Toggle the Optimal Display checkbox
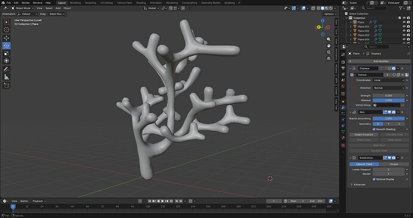 click(x=374, y=179)
